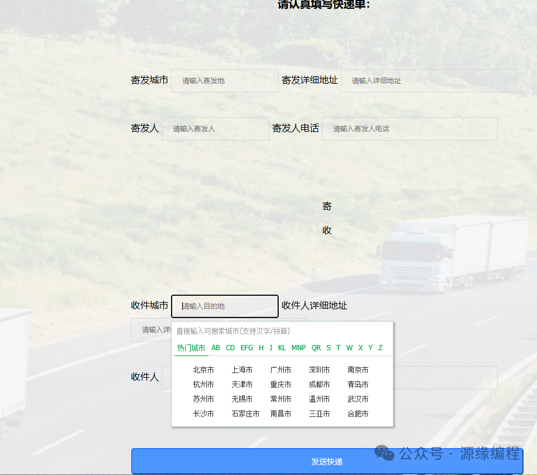Click 武汉市 in the city popup

click(358, 399)
